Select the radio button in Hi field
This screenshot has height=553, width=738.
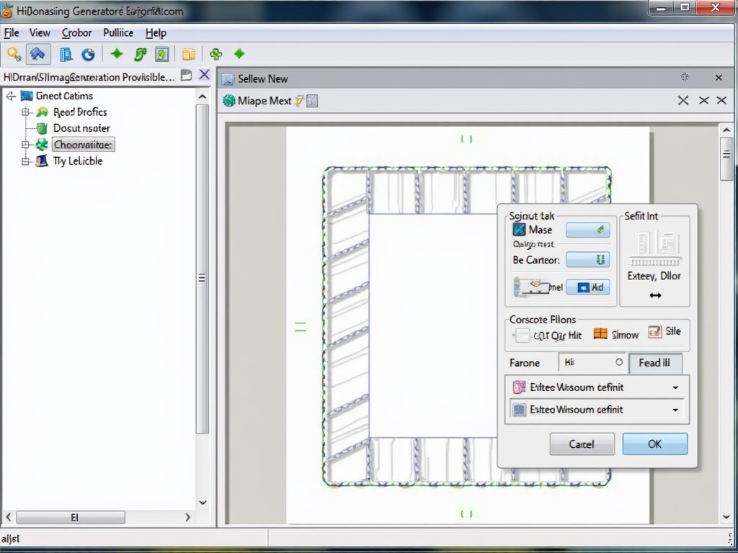tap(618, 362)
